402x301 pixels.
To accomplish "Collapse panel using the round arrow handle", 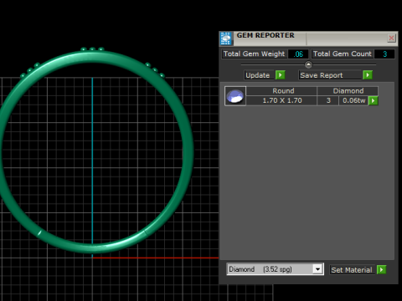I will [x=308, y=64].
